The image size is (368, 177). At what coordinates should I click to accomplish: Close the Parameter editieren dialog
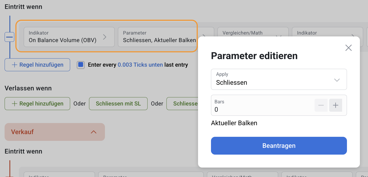[349, 48]
